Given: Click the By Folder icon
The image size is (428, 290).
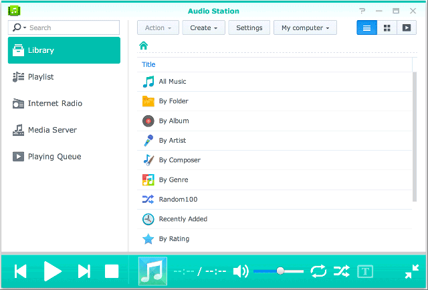Looking at the screenshot, I should 148,101.
